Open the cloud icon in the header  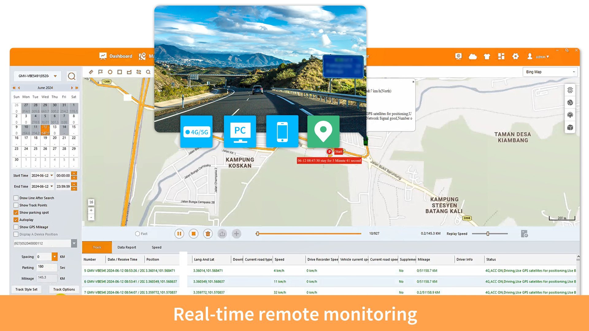point(473,56)
